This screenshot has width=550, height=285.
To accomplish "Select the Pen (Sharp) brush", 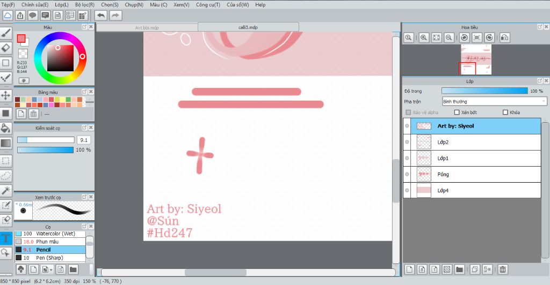I will 50,258.
